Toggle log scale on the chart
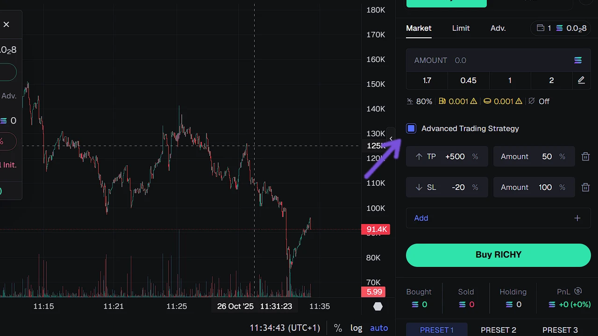 (x=356, y=328)
